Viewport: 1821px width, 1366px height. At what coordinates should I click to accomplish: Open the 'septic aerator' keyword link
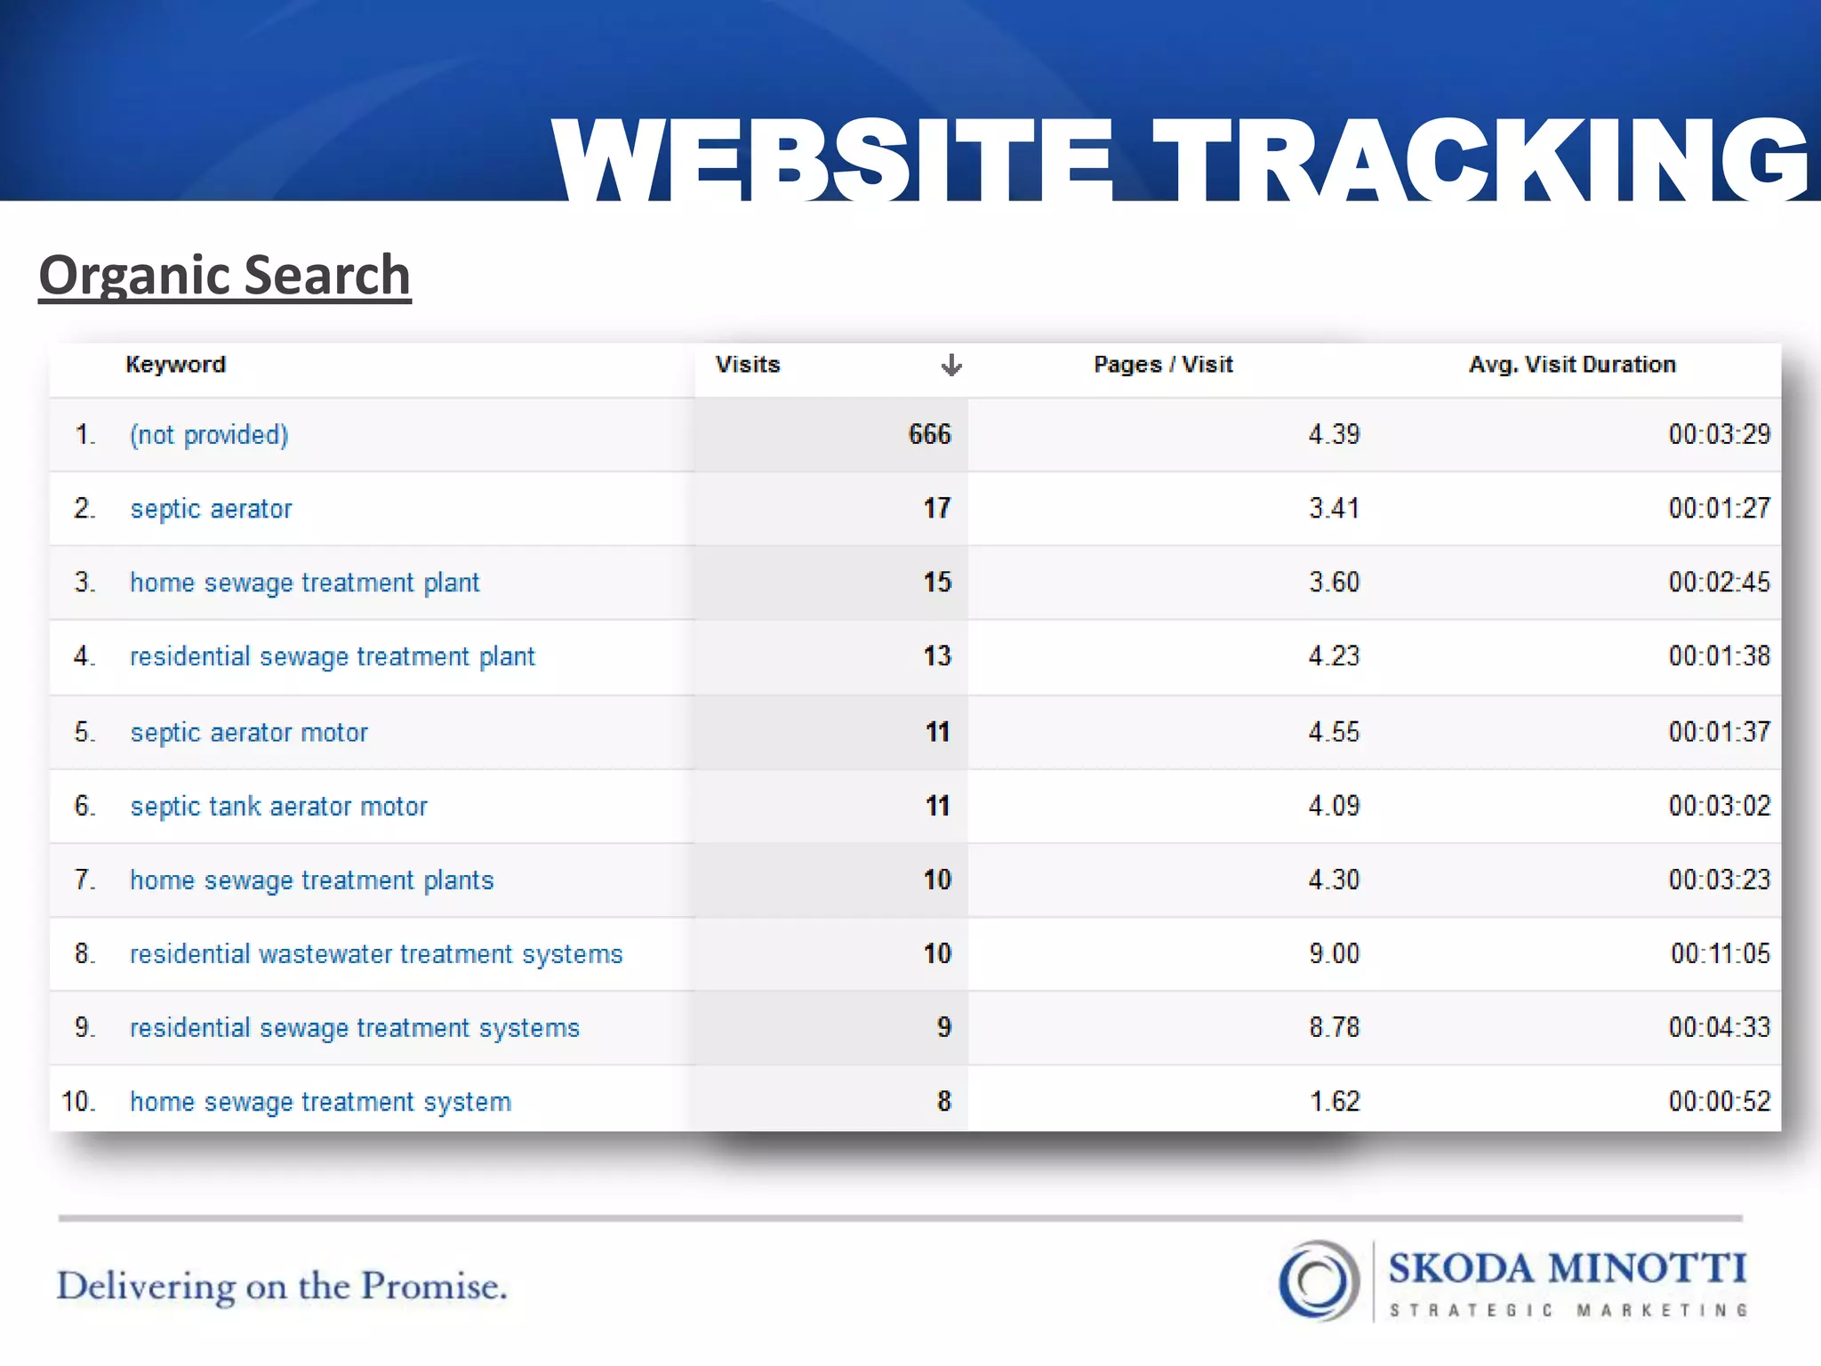[x=212, y=510]
